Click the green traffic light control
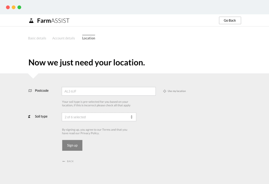Image resolution: width=269 pixels, height=184 pixels. 19,7
